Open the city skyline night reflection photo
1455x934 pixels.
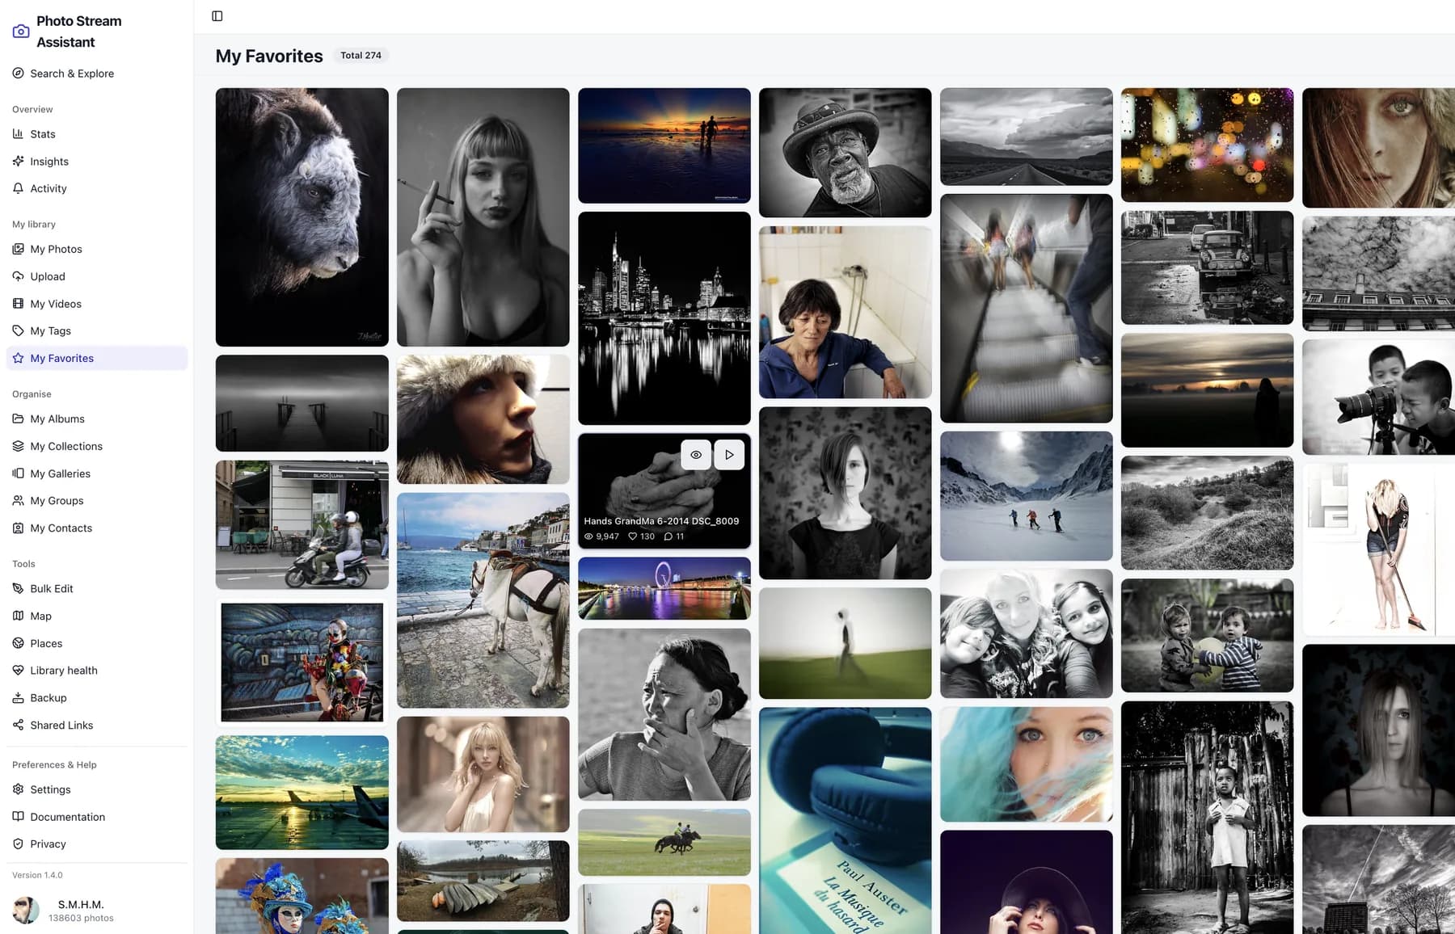tap(664, 318)
